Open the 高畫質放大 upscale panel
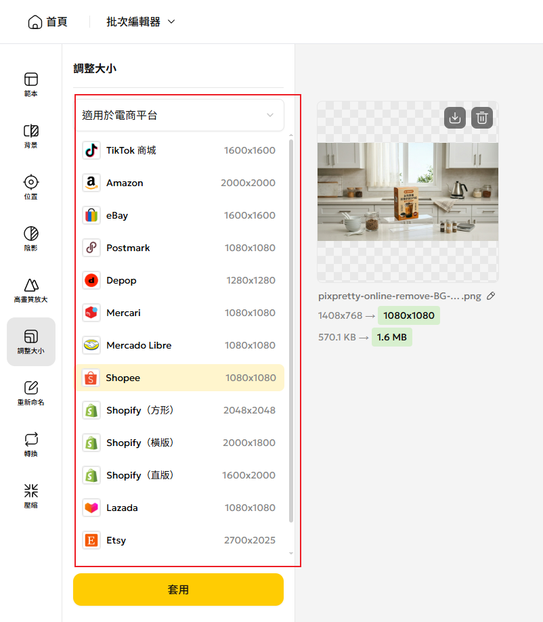This screenshot has height=622, width=543. [31, 290]
